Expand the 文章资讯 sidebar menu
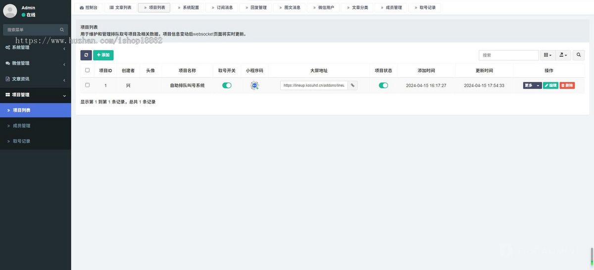The width and height of the screenshot is (594, 270). click(36, 79)
